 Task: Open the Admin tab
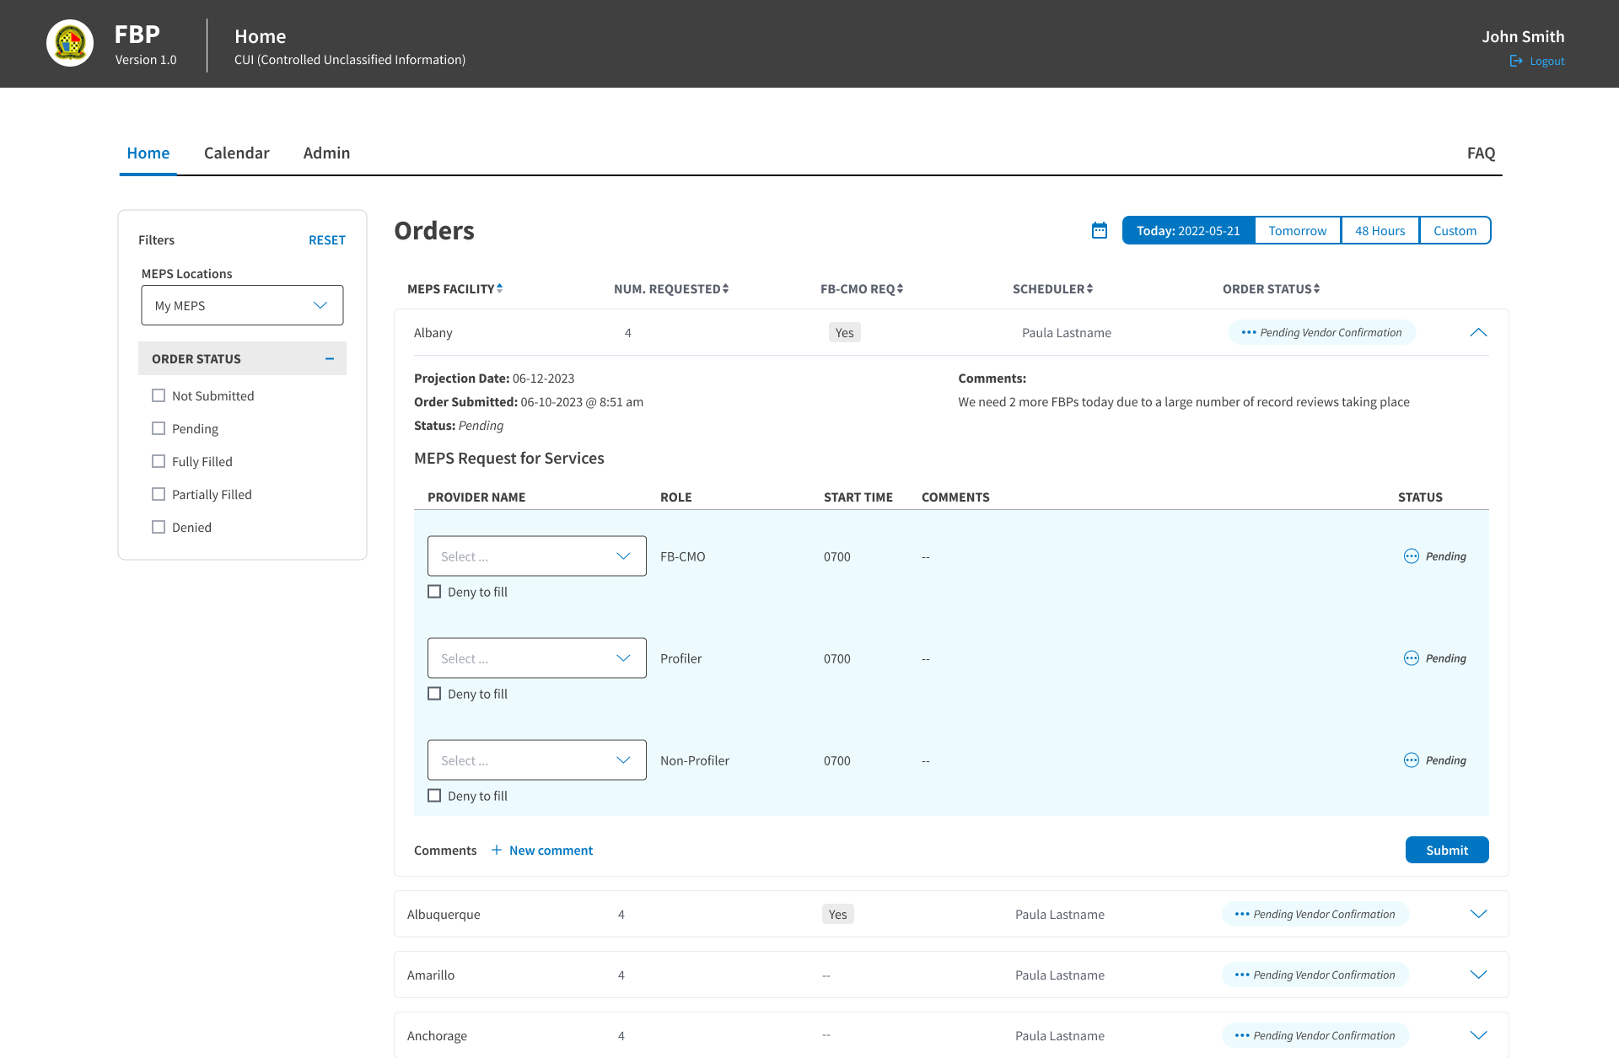pyautogui.click(x=326, y=153)
